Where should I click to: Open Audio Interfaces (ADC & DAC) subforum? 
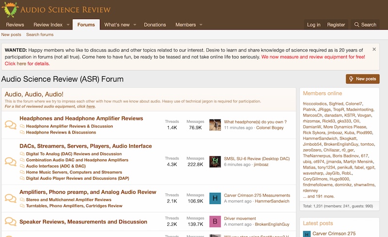pos(56,166)
